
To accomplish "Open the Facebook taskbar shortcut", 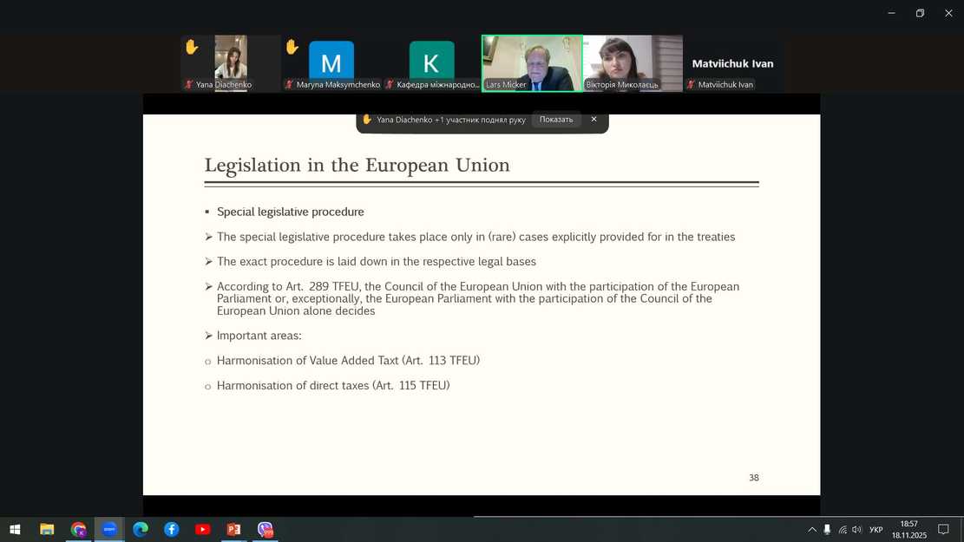I will click(172, 530).
